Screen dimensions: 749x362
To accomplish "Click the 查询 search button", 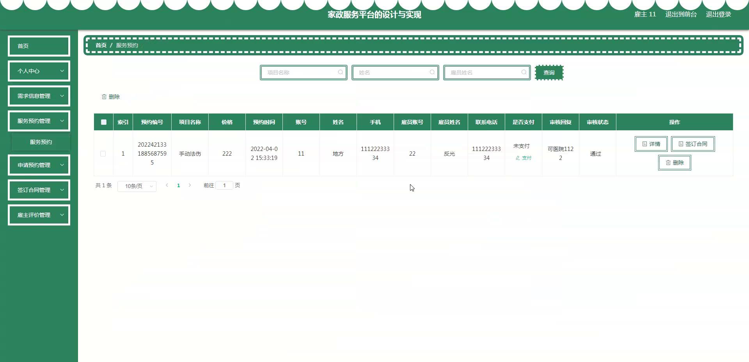I will (x=549, y=73).
